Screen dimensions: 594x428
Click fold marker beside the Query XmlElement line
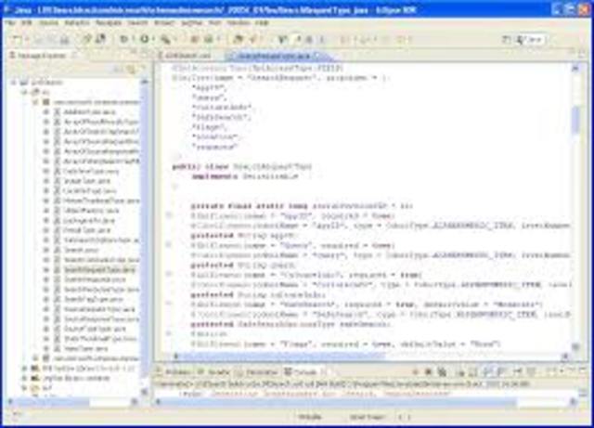click(x=169, y=245)
